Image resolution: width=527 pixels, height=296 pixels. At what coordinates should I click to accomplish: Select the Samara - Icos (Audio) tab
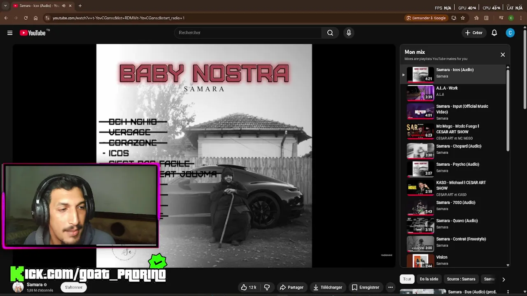(42, 6)
